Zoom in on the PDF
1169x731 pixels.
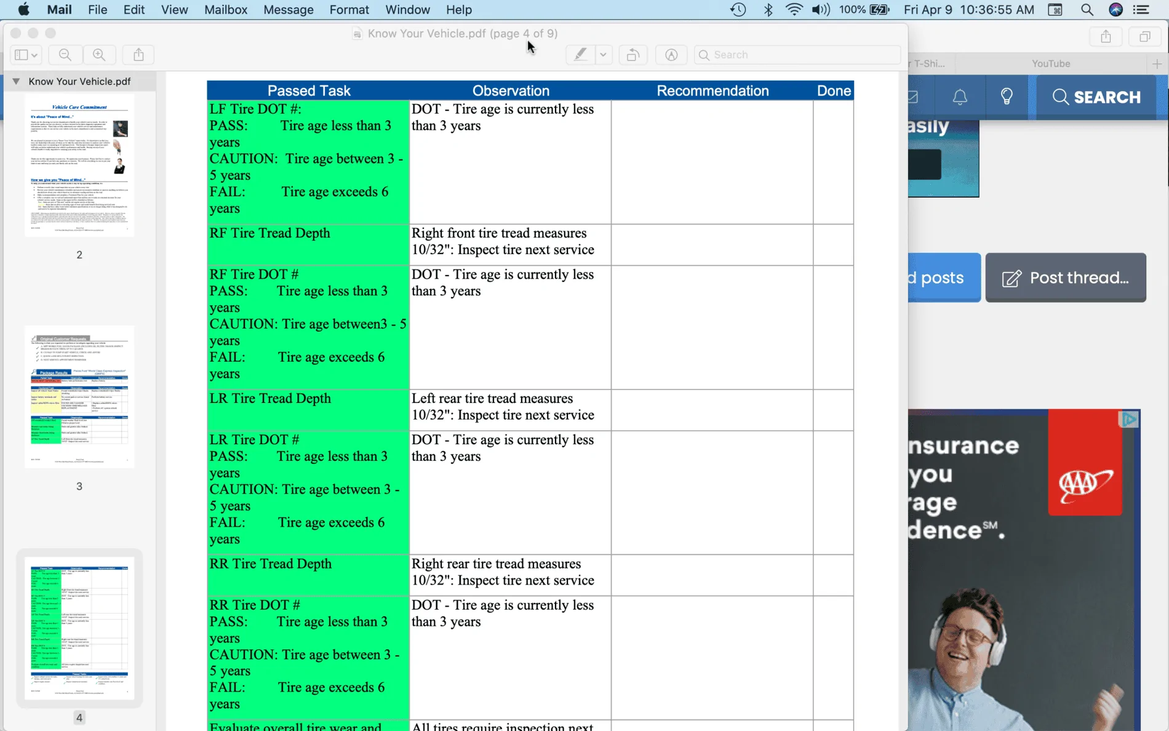(x=98, y=55)
